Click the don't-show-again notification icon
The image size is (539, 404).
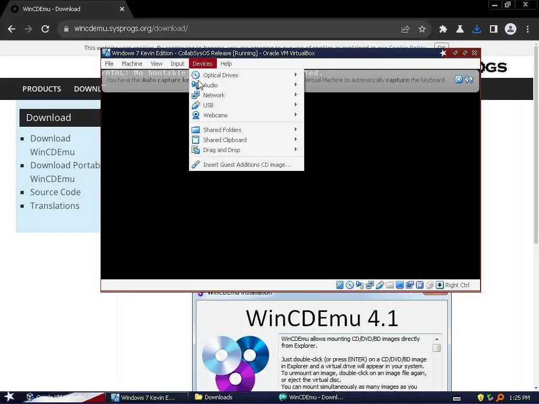click(x=469, y=79)
